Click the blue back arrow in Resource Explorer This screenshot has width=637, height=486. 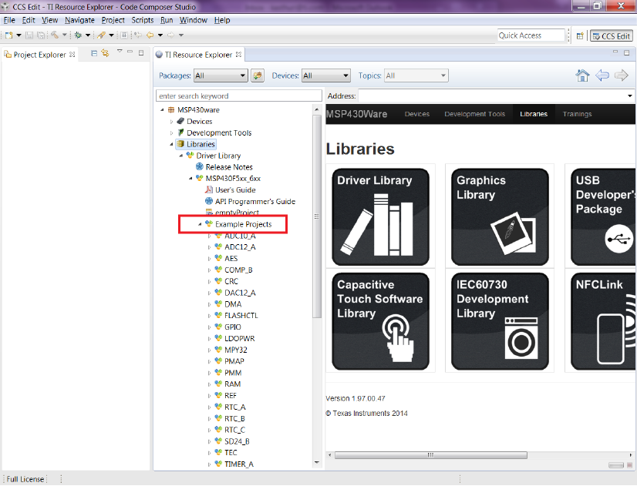point(602,75)
